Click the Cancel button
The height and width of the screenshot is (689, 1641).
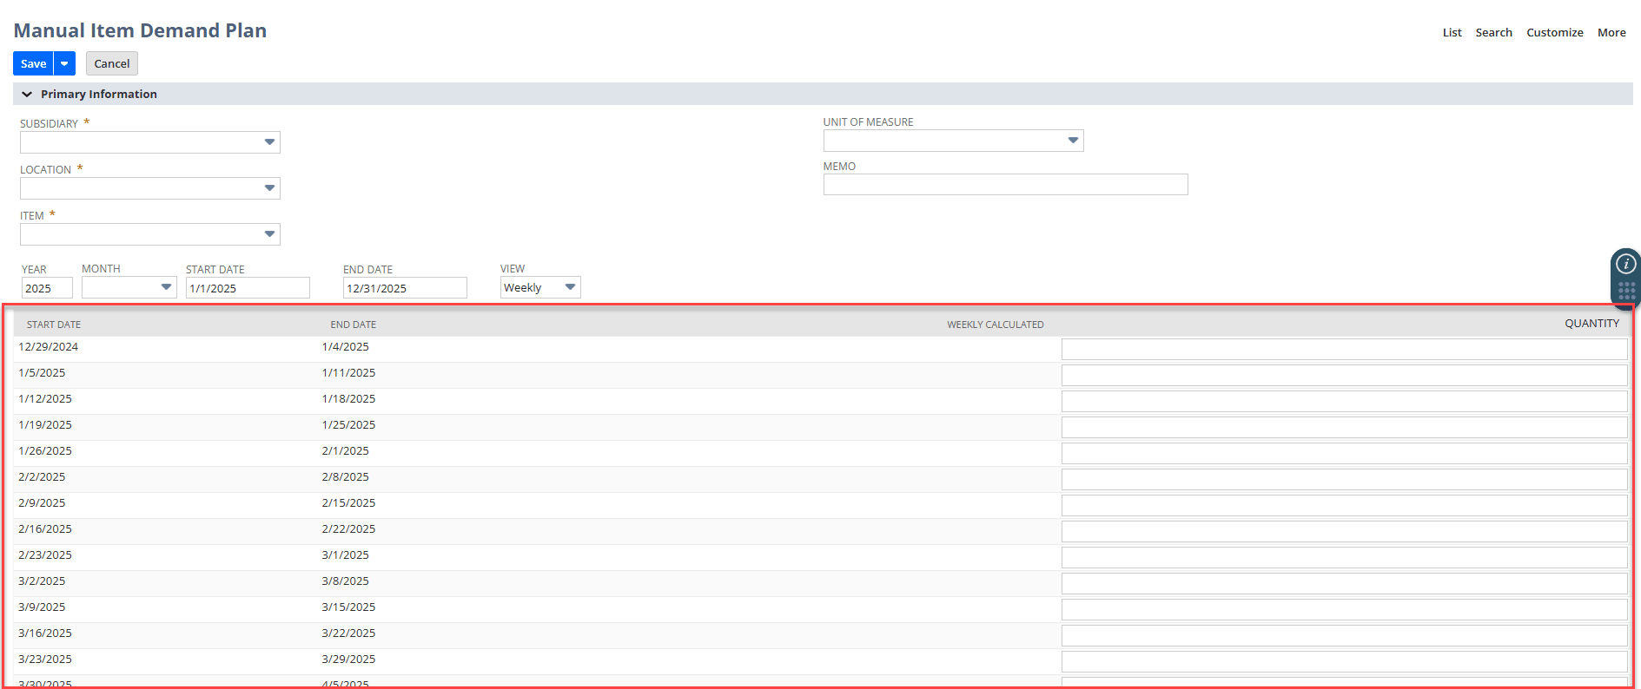(x=112, y=63)
